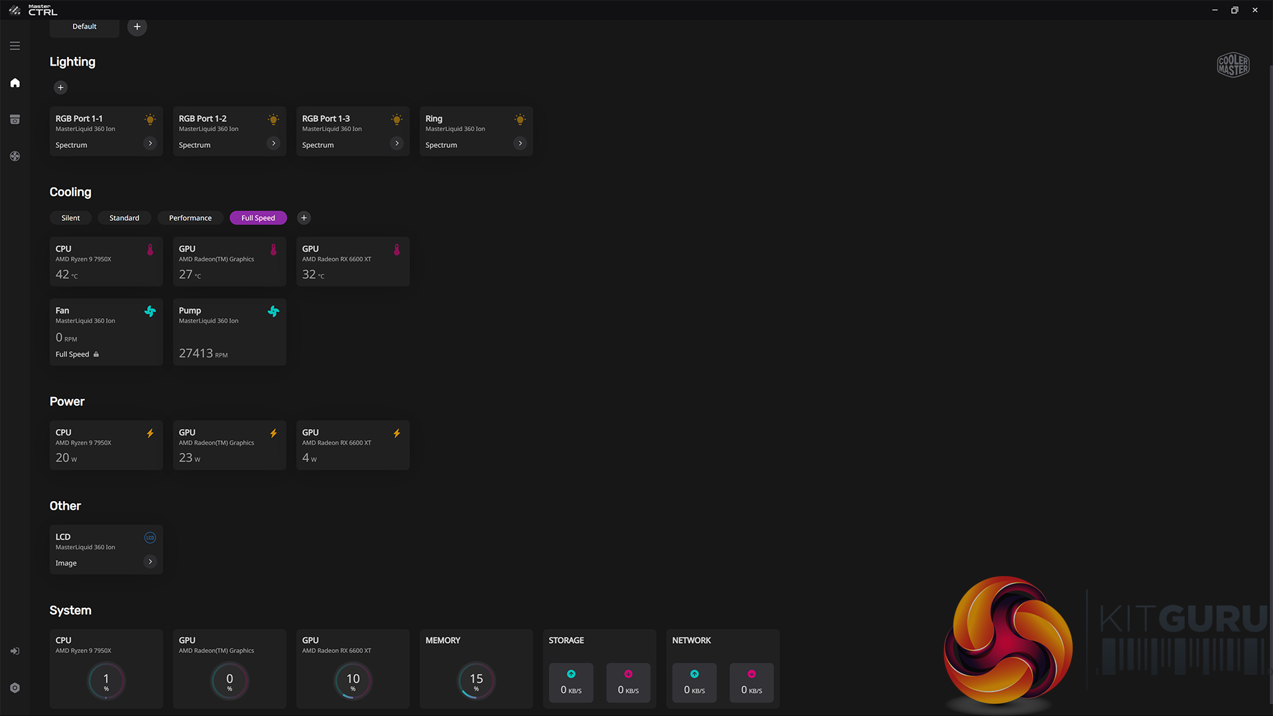This screenshot has height=716, width=1273.
Task: Click the Memory usage gauge
Action: coord(476,681)
